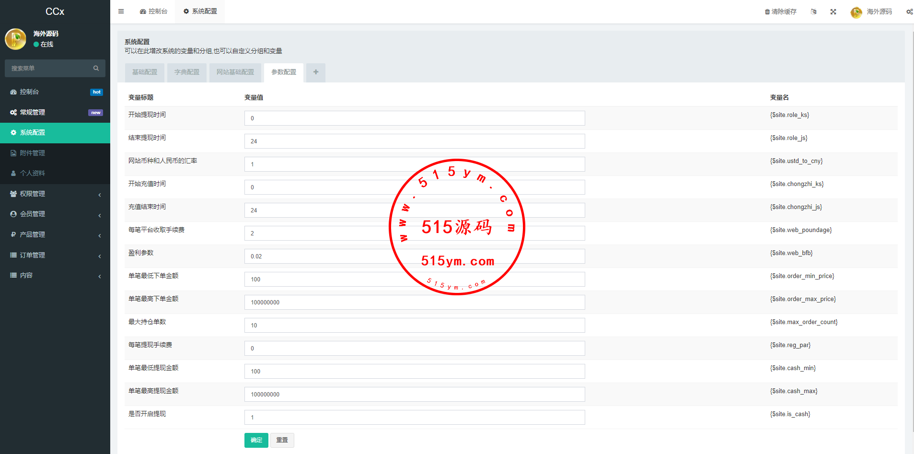The height and width of the screenshot is (454, 914).
Task: Click the plus icon to add config group
Action: pyautogui.click(x=316, y=72)
